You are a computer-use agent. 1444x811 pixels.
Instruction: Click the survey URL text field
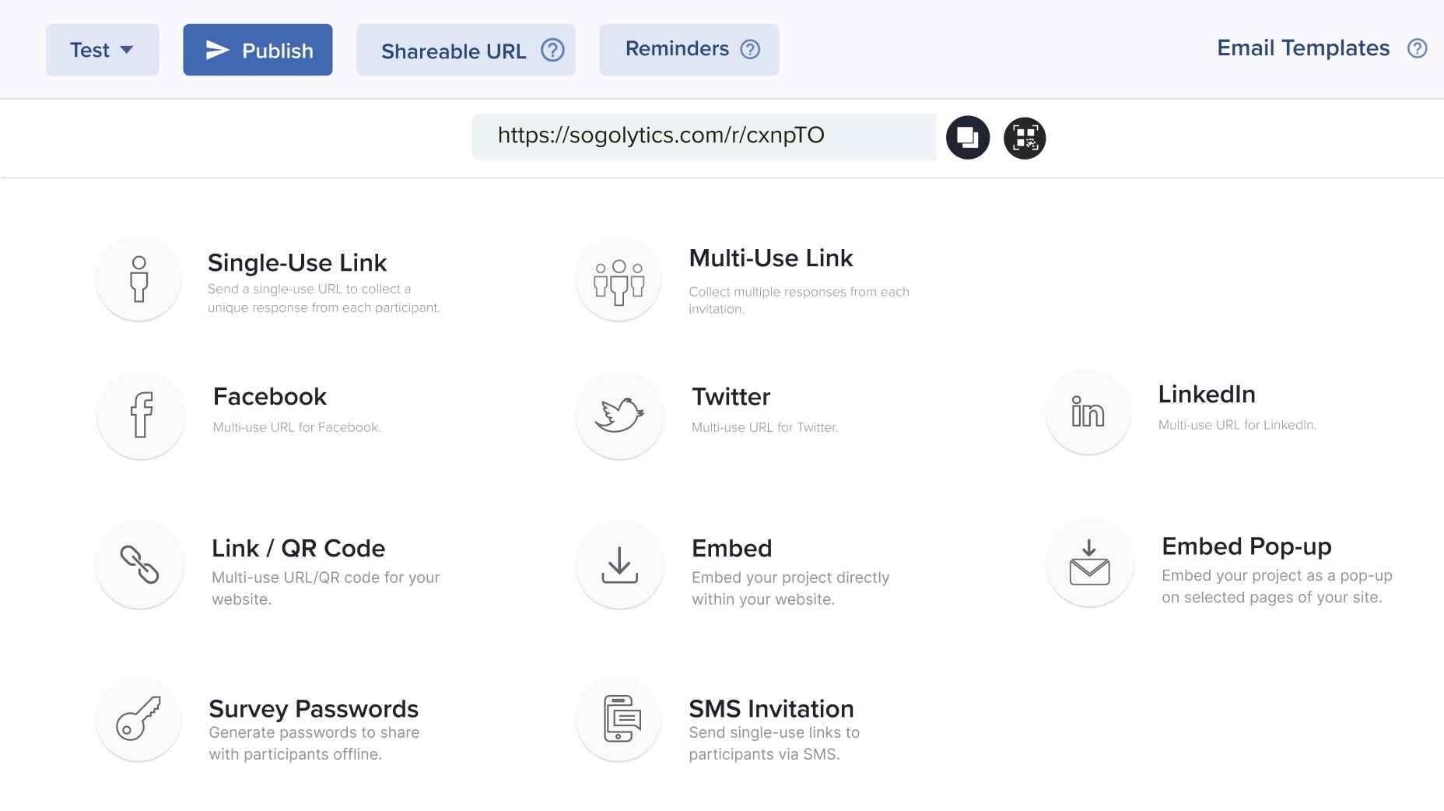[703, 136]
